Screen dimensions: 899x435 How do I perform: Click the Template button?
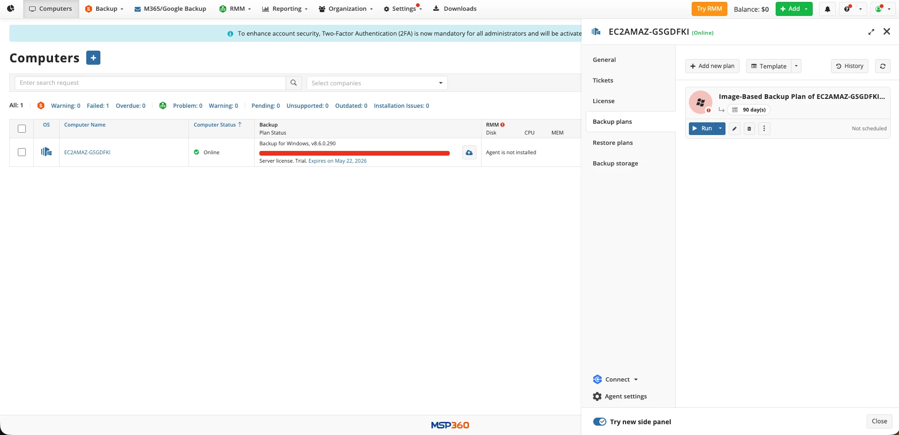(769, 66)
